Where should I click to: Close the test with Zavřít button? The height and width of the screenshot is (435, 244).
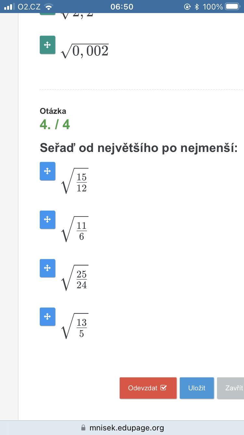click(231, 388)
